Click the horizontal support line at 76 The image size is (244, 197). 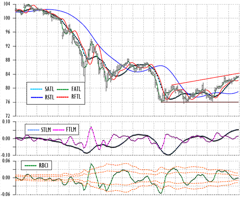(200, 102)
